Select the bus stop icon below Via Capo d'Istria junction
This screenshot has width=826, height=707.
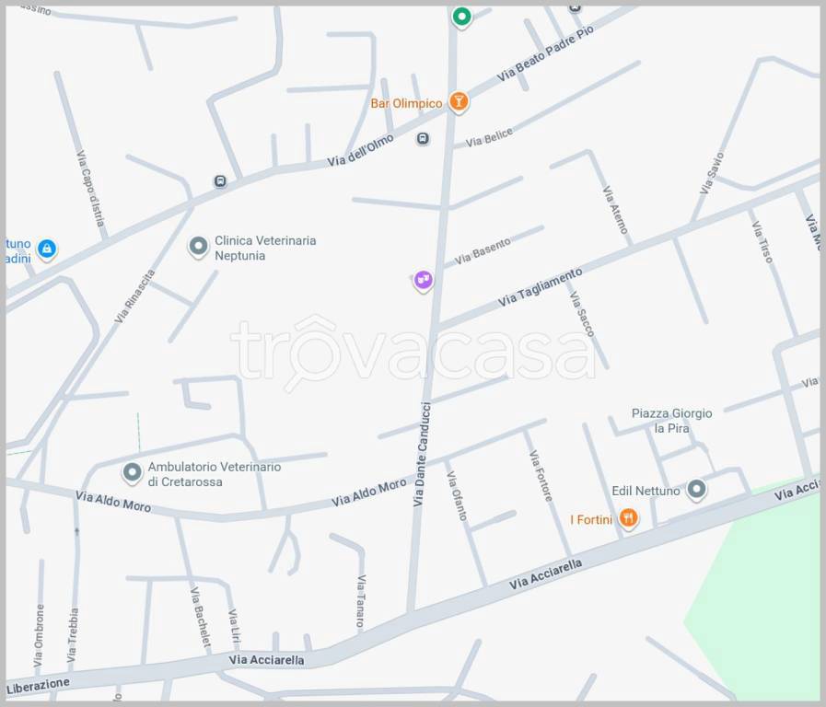click(x=220, y=181)
